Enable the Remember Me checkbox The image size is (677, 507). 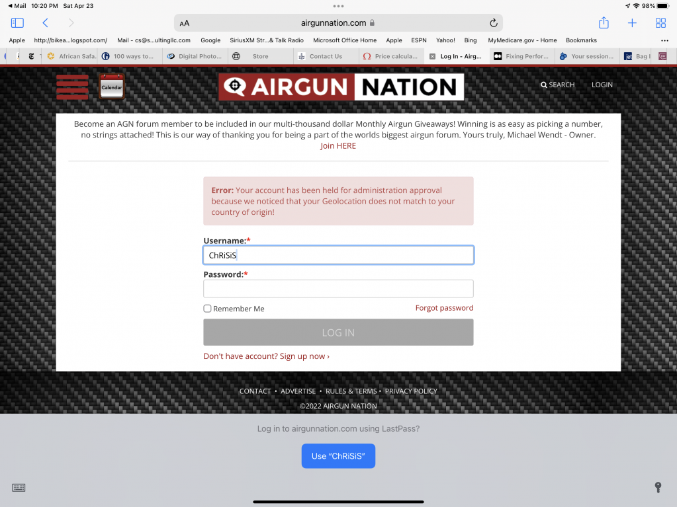pos(207,308)
